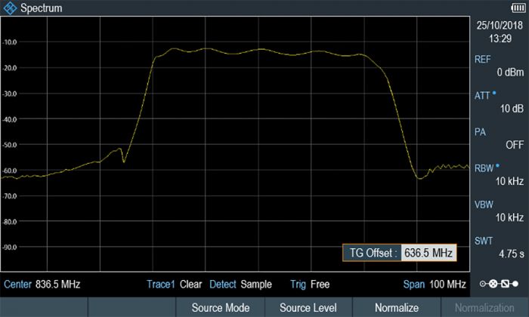
Task: Open the Source Level softkey menu
Action: (x=308, y=308)
